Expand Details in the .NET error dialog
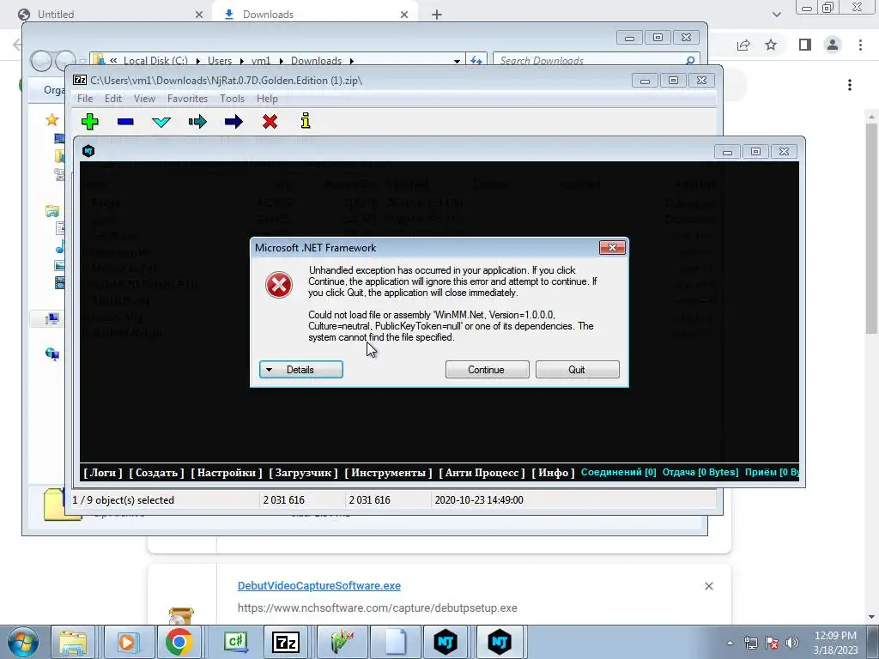Viewport: 879px width, 659px height. [x=301, y=369]
